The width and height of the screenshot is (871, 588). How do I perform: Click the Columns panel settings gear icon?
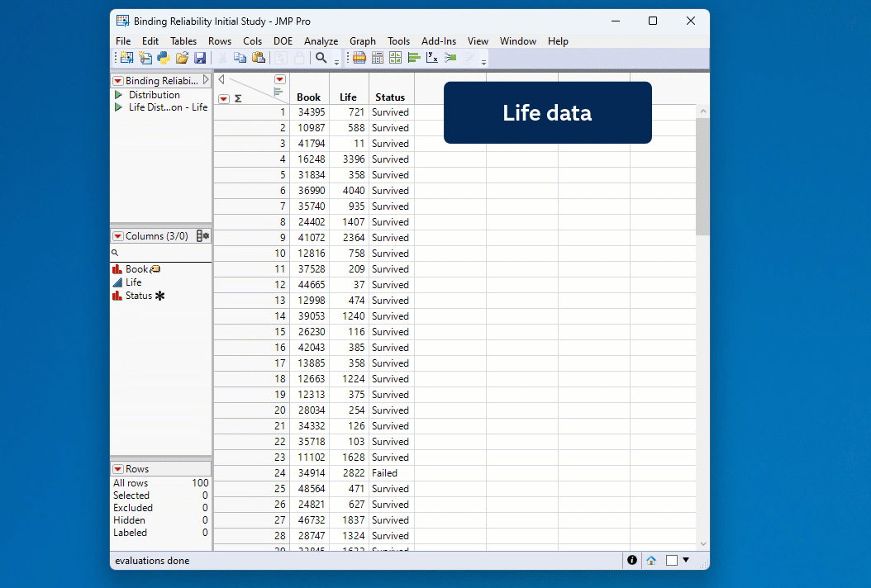[x=202, y=236]
